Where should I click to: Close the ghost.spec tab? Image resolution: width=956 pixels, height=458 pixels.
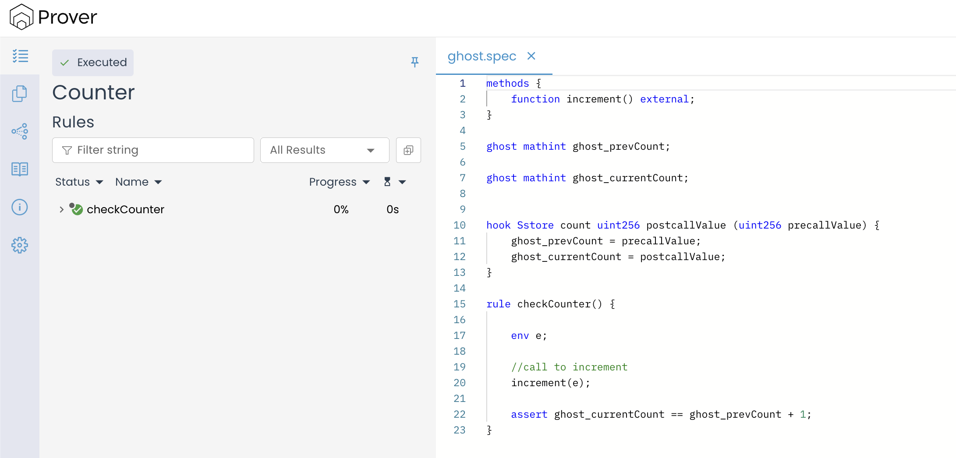(x=531, y=56)
